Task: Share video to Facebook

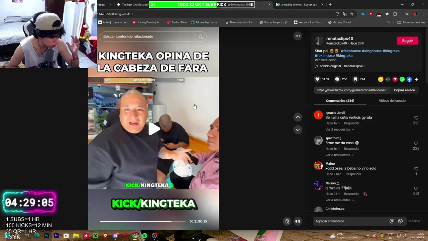Action: coord(409,79)
